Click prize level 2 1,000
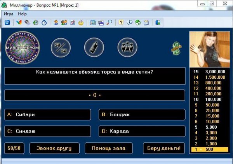 [210, 144]
